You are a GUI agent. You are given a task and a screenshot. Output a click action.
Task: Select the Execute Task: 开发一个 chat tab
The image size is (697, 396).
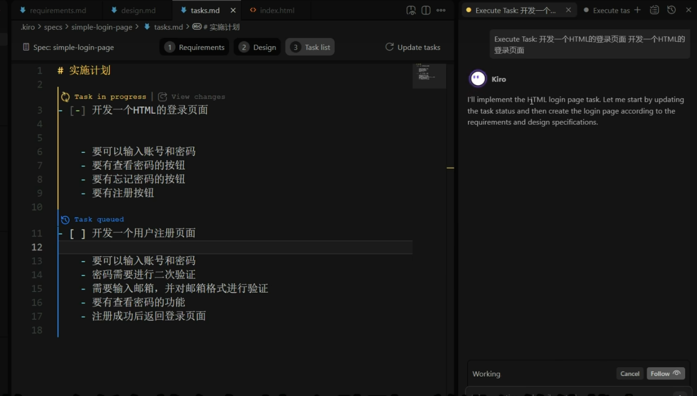tap(516, 10)
